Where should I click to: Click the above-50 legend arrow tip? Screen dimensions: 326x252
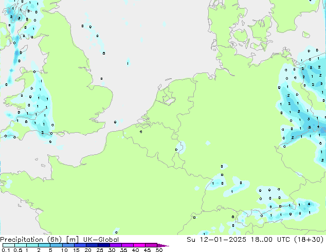163,245
